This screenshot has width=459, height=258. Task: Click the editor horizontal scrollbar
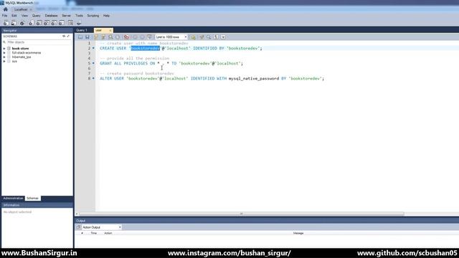[x=242, y=214]
